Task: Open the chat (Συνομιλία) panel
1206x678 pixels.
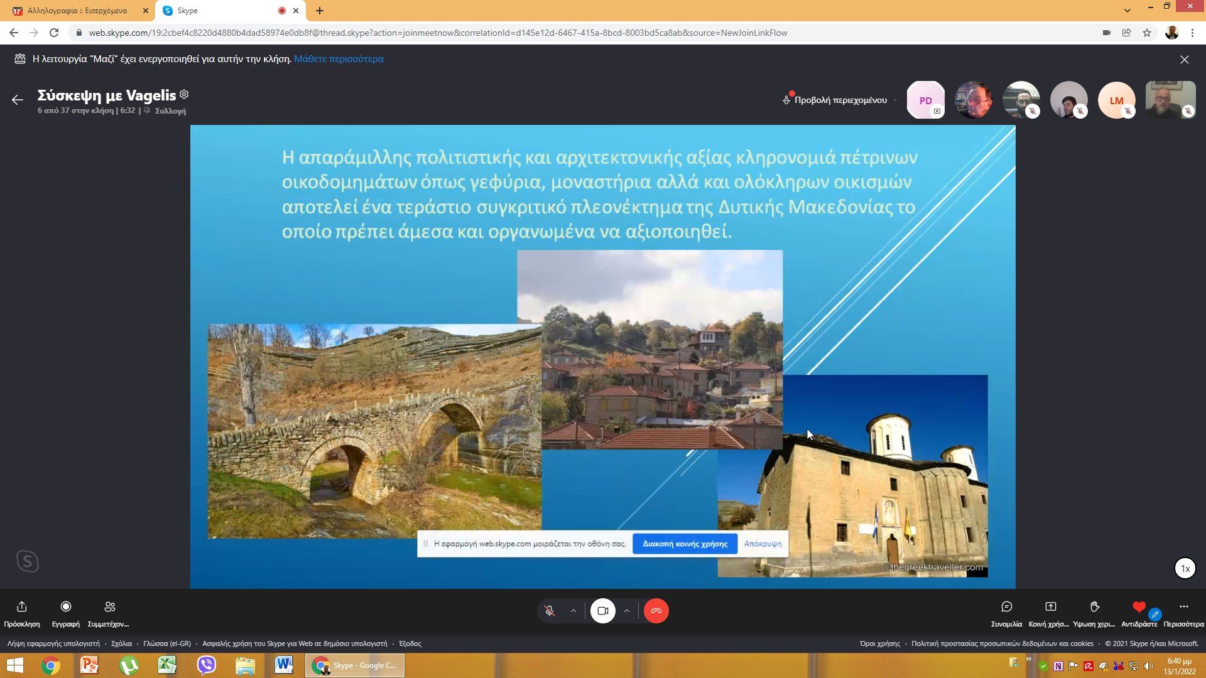Action: point(1006,607)
